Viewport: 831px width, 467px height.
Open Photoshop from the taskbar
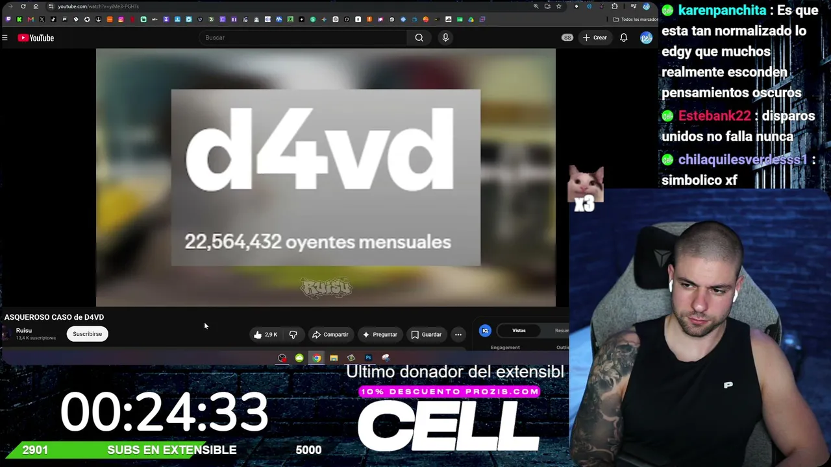click(368, 358)
